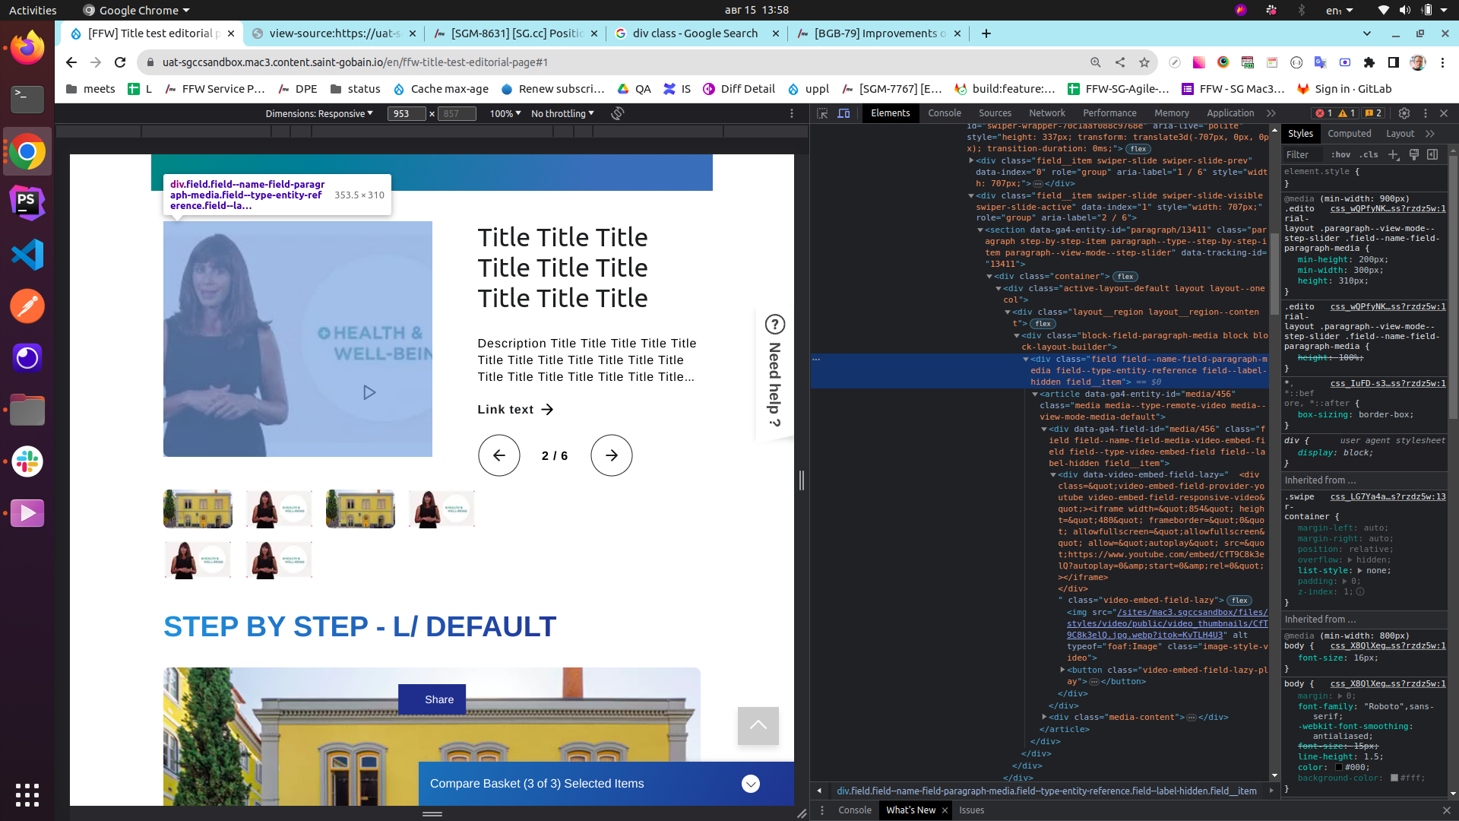Image resolution: width=1459 pixels, height=821 pixels.
Task: Go to the next slide arrow
Action: pyautogui.click(x=612, y=455)
